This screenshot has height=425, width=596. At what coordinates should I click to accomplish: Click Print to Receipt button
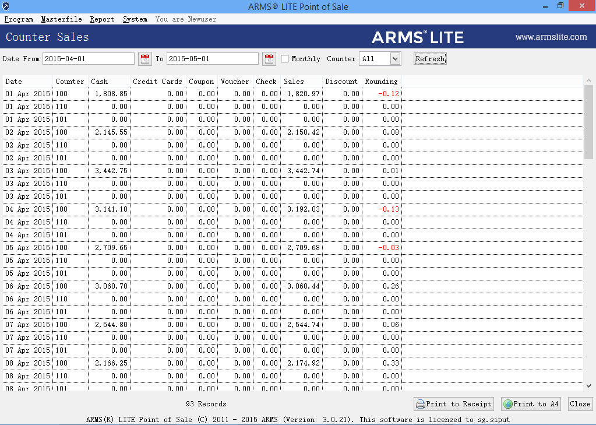point(454,403)
